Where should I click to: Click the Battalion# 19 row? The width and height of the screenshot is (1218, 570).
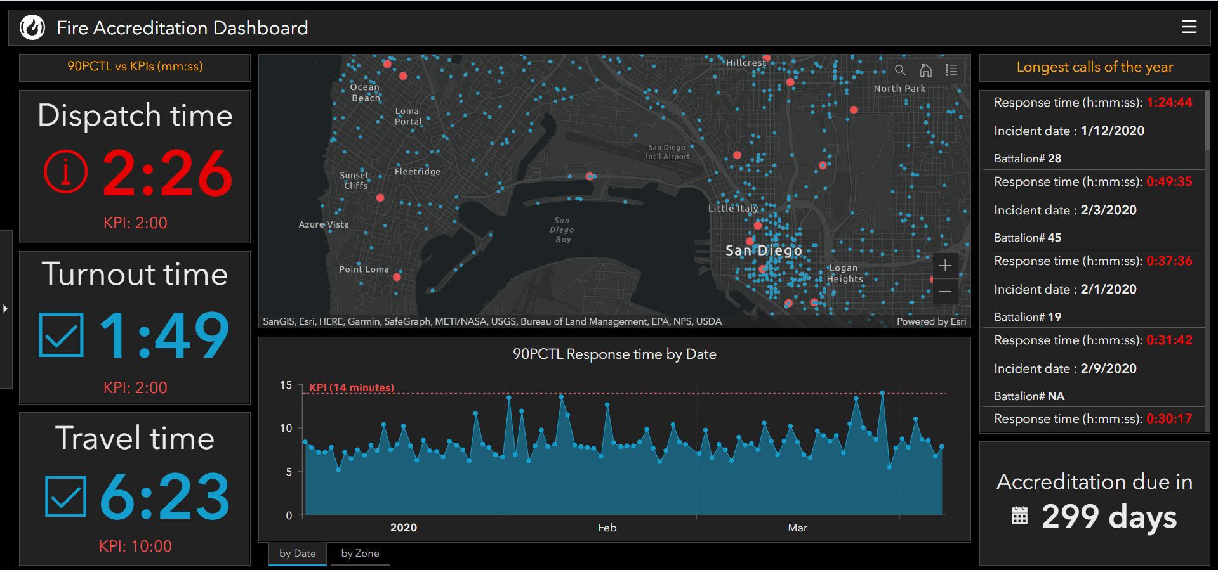pos(1028,317)
